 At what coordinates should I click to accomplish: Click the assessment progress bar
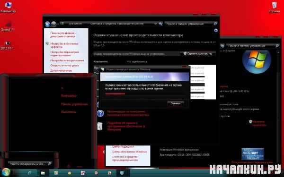tap(145, 94)
